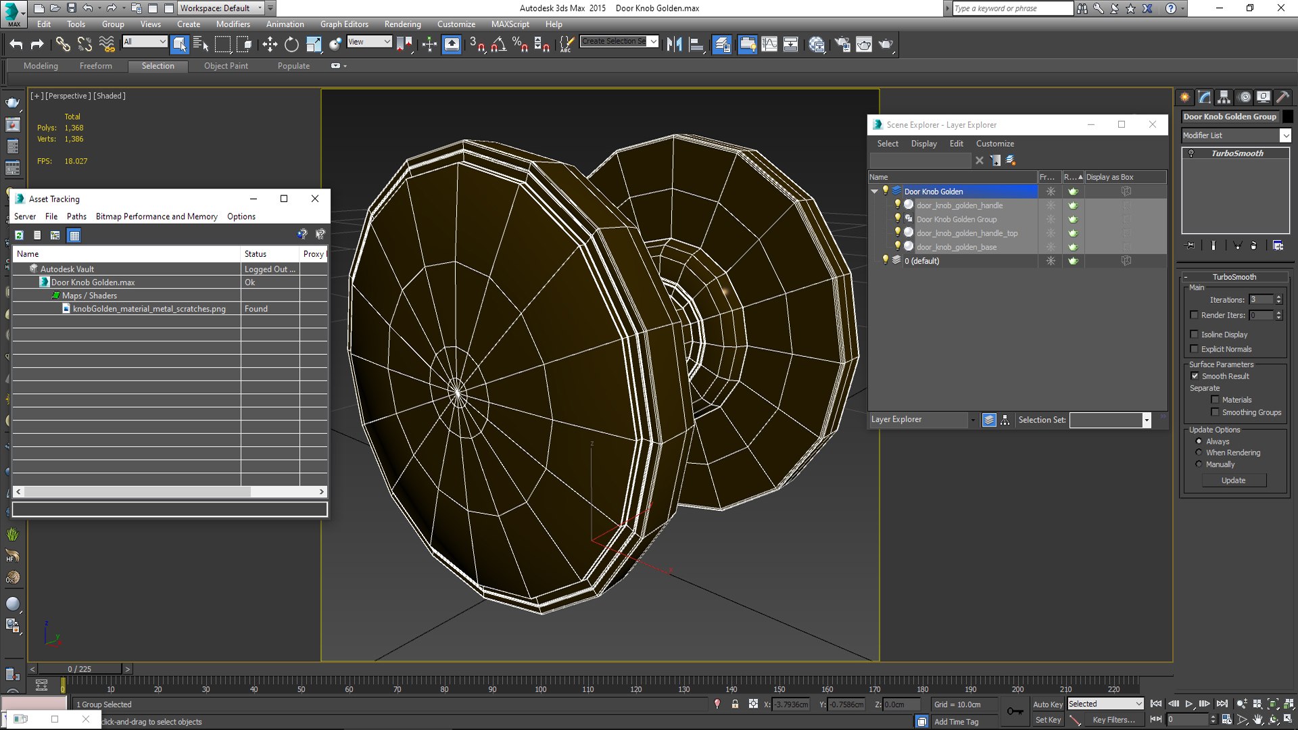Screen dimensions: 1298x730
Task: Open Selection Set dropdown in Layer Explorer
Action: (x=1146, y=420)
